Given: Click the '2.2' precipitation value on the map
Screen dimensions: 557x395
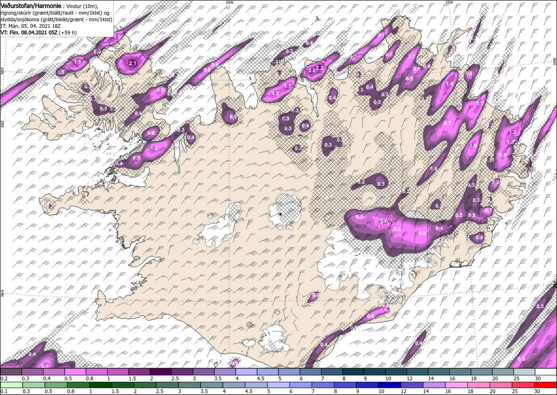Looking at the screenshot, I should [320, 68].
